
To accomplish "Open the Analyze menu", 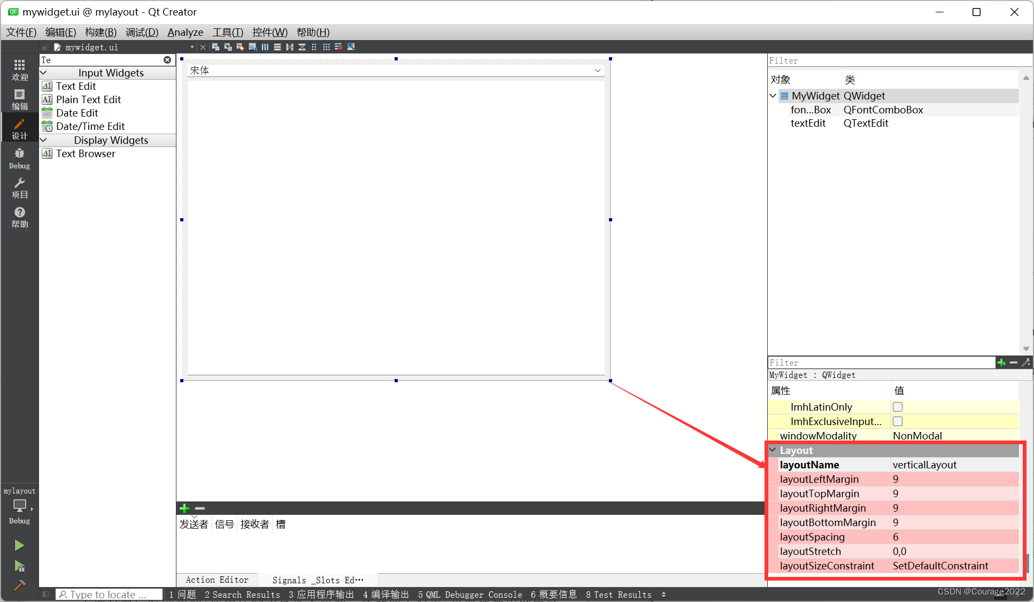I will pyautogui.click(x=185, y=32).
